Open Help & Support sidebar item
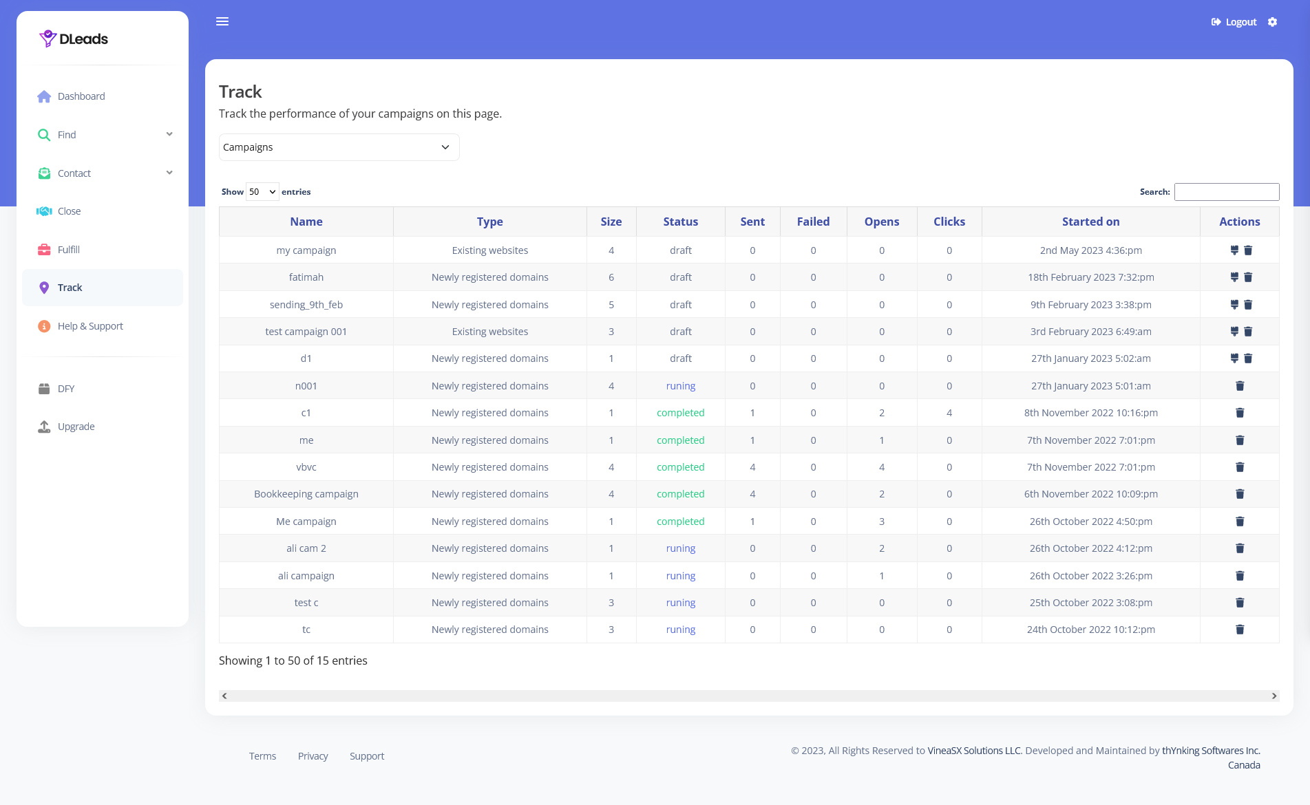Viewport: 1310px width, 805px height. pyautogui.click(x=90, y=326)
